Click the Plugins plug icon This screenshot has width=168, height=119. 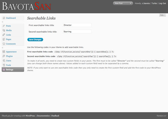click(4, 56)
